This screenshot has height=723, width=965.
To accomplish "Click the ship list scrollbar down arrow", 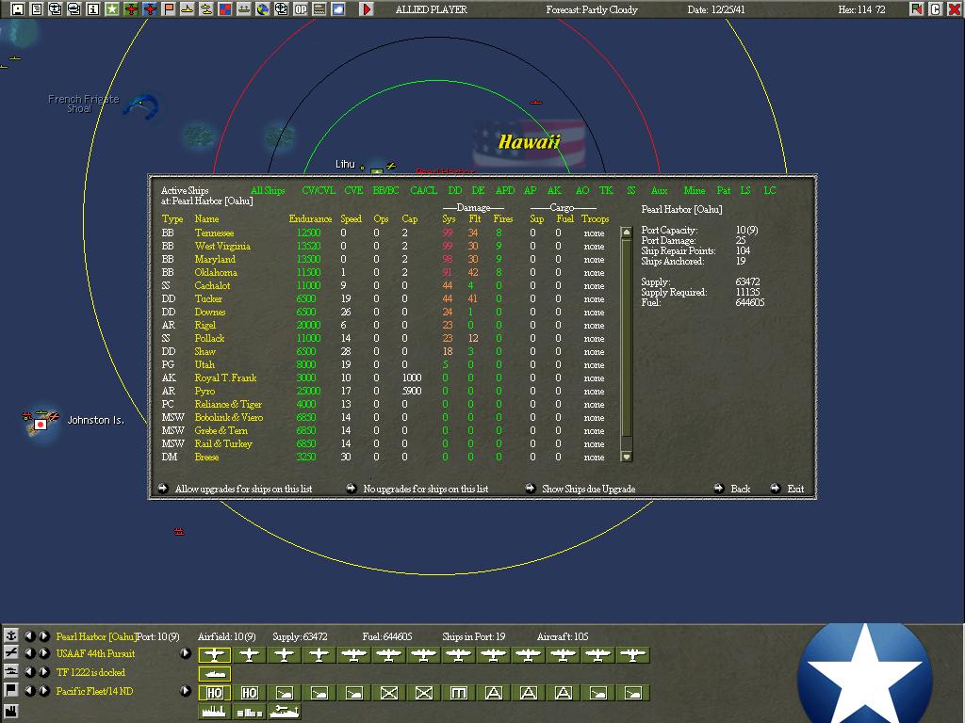I will [627, 457].
